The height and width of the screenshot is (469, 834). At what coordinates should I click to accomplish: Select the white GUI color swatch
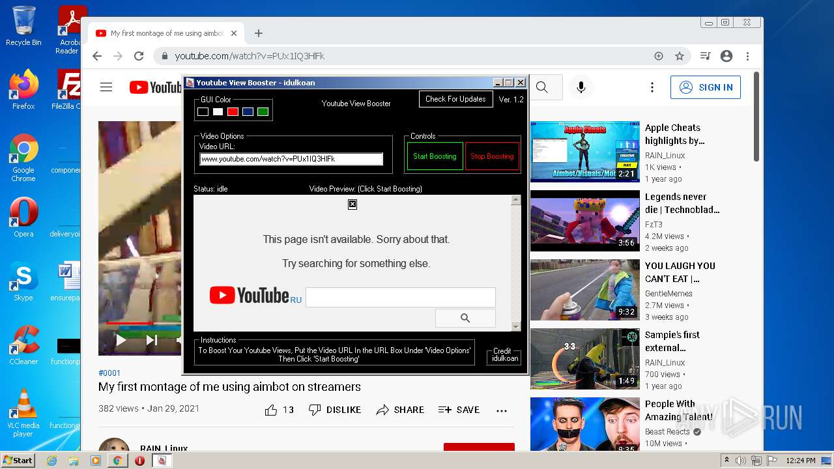coord(218,112)
